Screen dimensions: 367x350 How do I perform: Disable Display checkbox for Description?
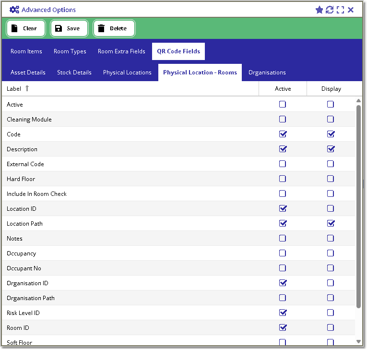click(x=331, y=149)
